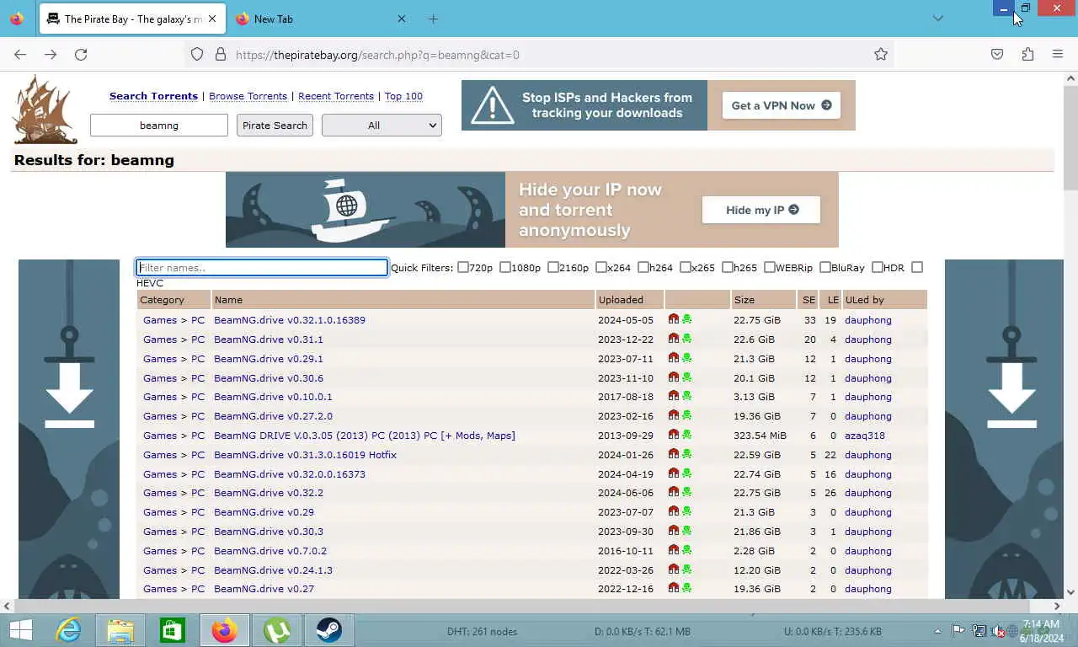Open the BeamNG.drive v0.31.3.0.16019 Hotfix torrent

pos(305,455)
